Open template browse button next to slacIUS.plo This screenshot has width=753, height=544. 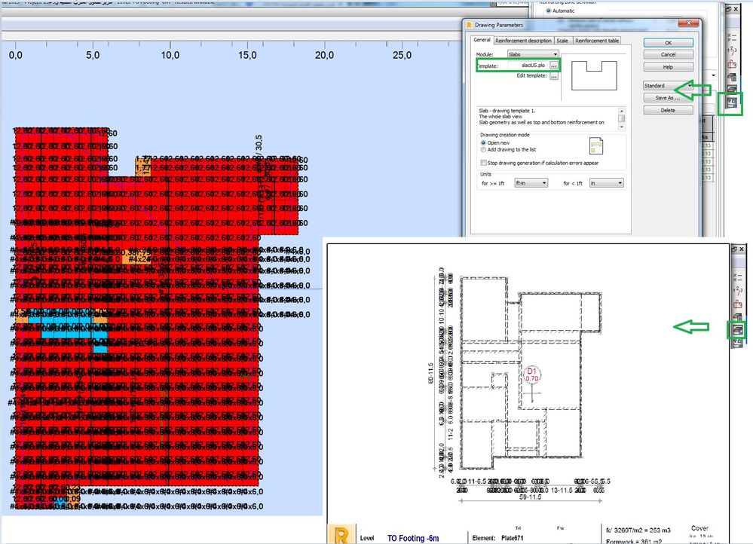pos(554,66)
